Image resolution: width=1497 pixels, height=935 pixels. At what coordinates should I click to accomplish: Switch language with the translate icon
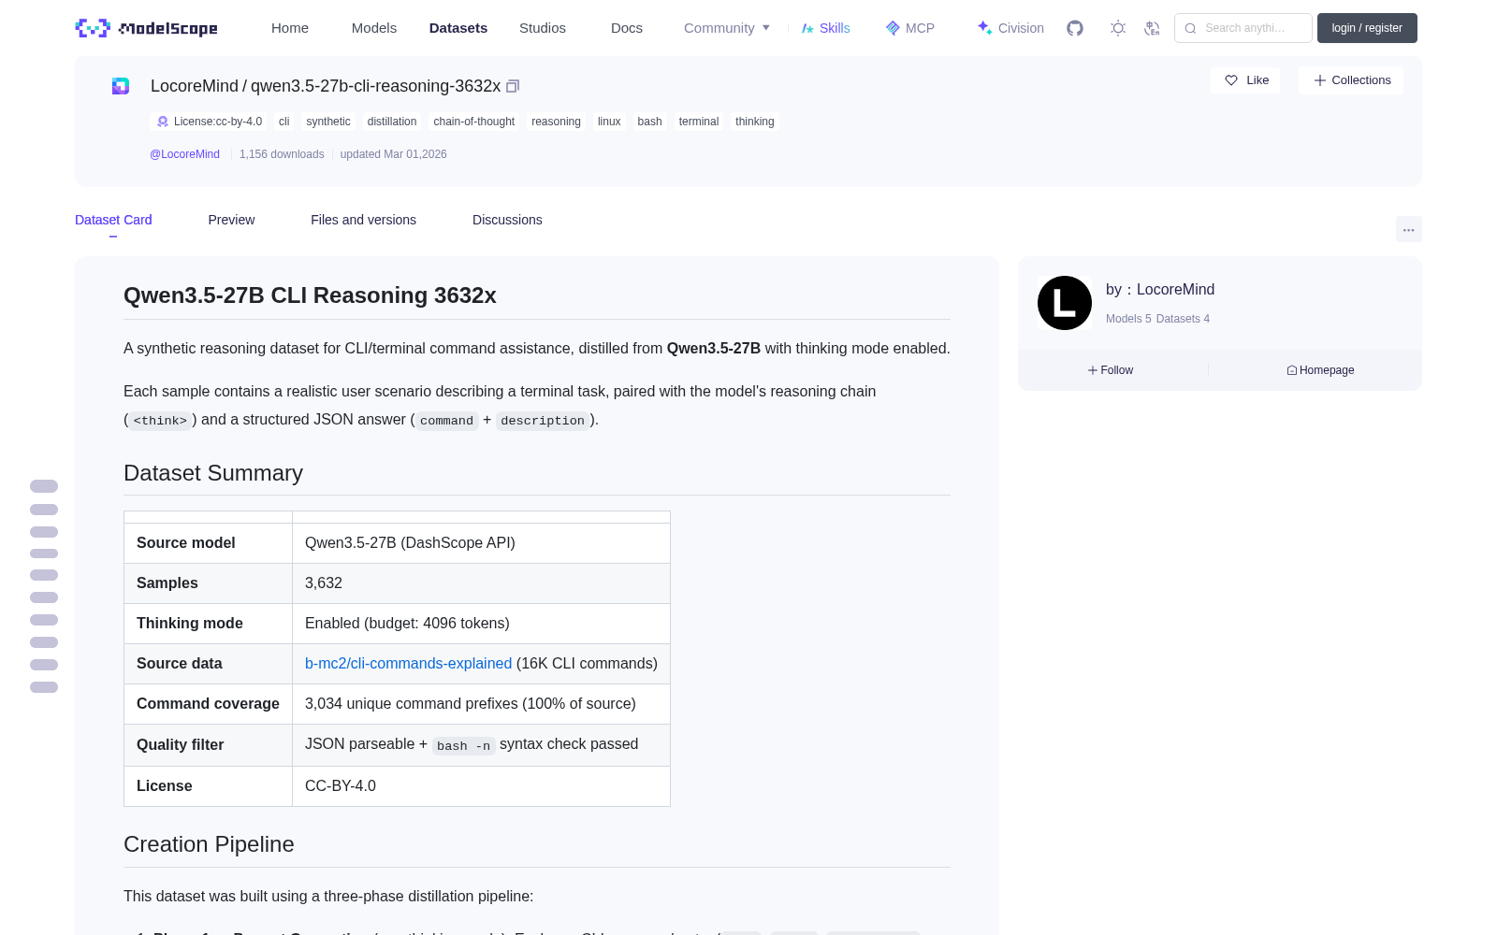[x=1152, y=28]
